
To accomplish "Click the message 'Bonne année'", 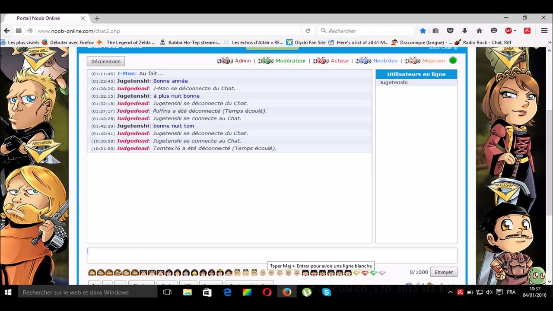I will (x=170, y=81).
